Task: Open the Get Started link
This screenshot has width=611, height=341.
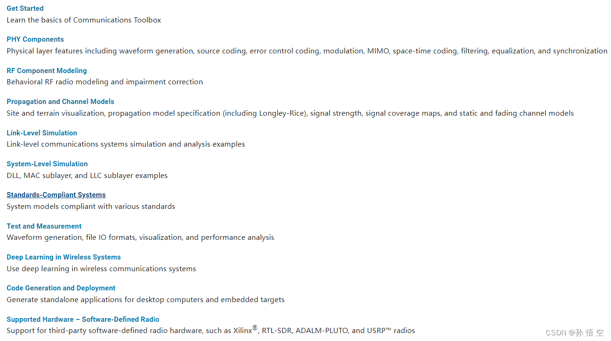Action: pos(25,8)
